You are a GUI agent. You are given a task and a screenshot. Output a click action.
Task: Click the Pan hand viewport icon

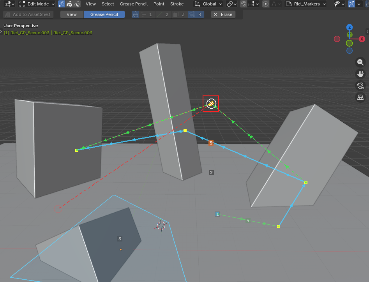360,74
